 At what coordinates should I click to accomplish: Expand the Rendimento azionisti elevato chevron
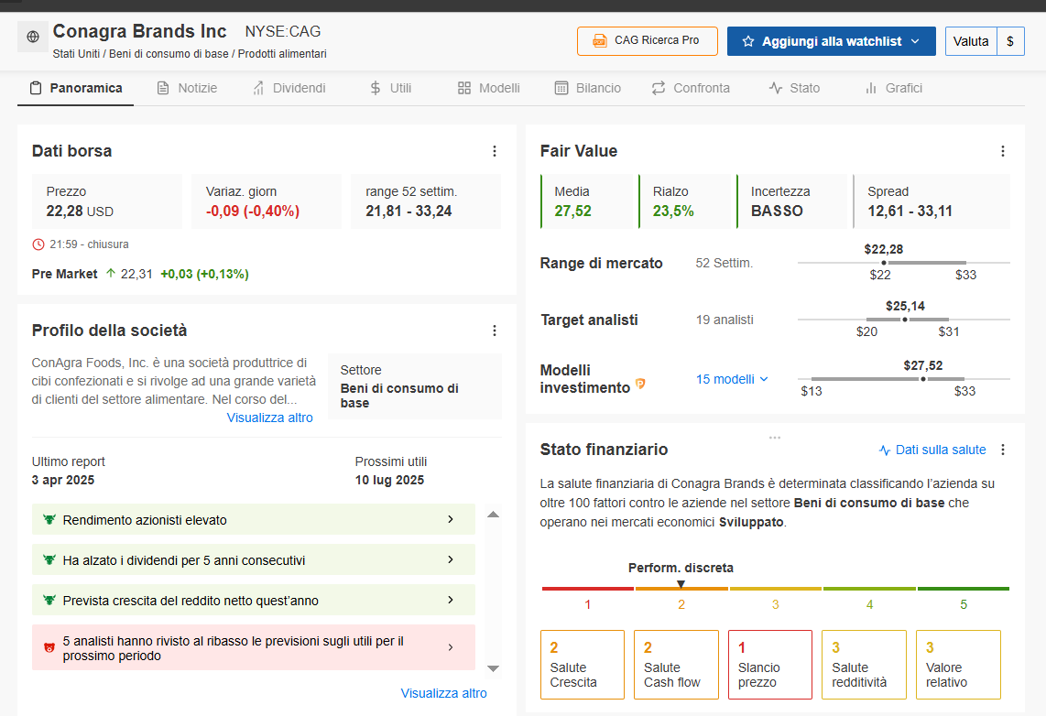point(451,519)
